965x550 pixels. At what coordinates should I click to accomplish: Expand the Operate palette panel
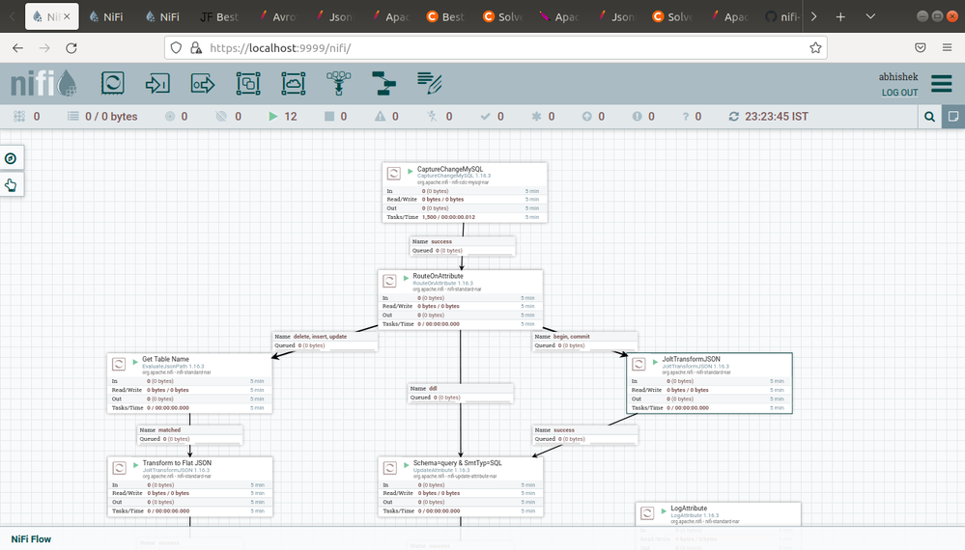click(x=12, y=185)
